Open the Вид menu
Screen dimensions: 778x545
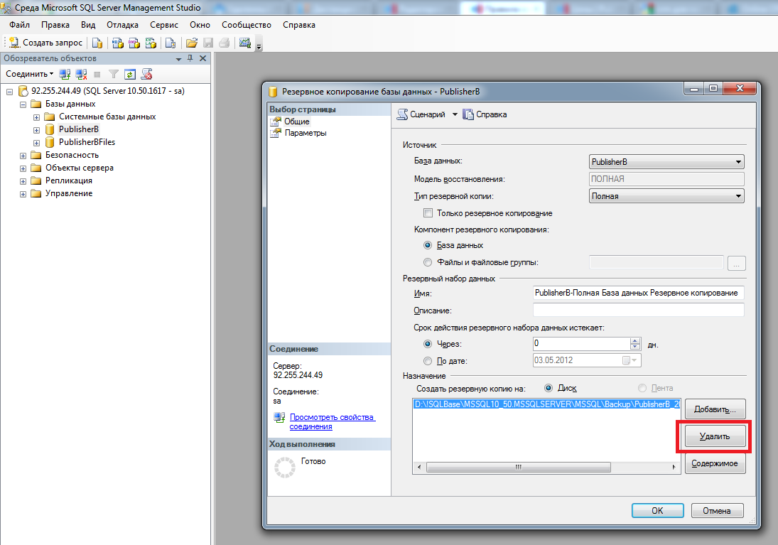point(88,25)
